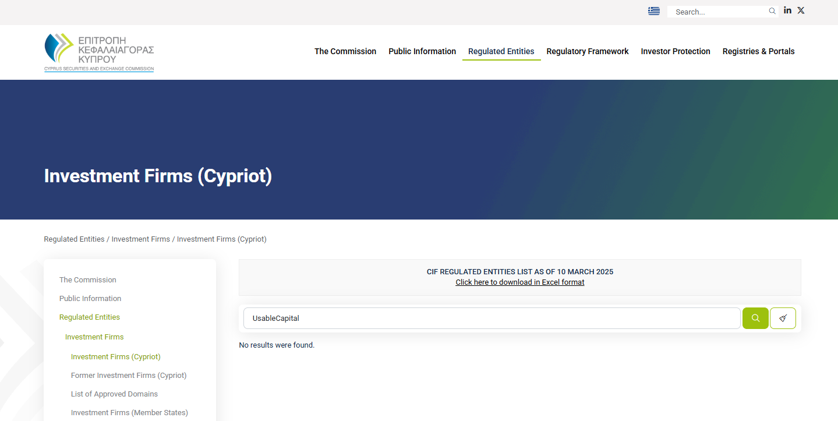
Task: Run the entity search with the magnifier button
Action: (755, 318)
